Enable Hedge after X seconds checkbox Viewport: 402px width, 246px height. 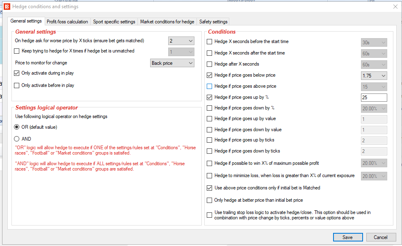[210, 64]
